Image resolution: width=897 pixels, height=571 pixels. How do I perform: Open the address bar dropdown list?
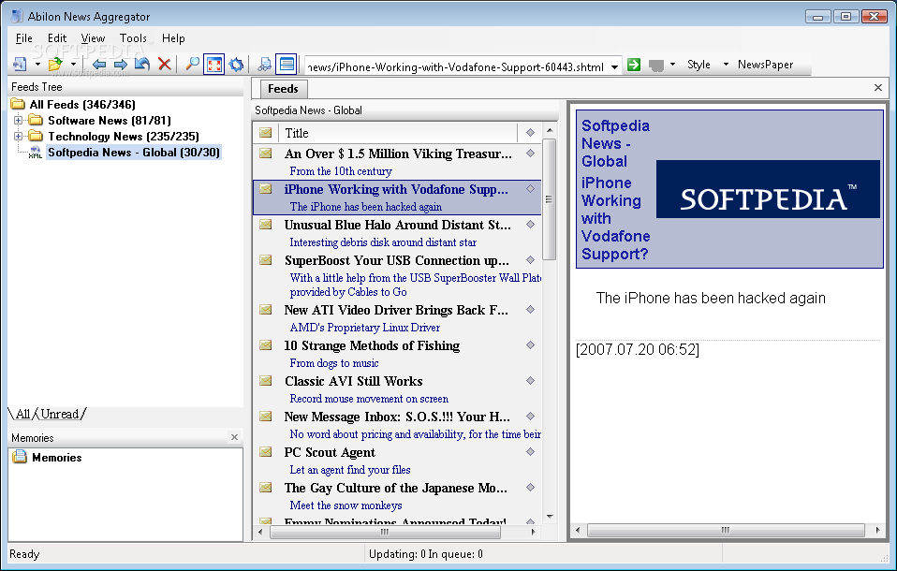[x=614, y=67]
